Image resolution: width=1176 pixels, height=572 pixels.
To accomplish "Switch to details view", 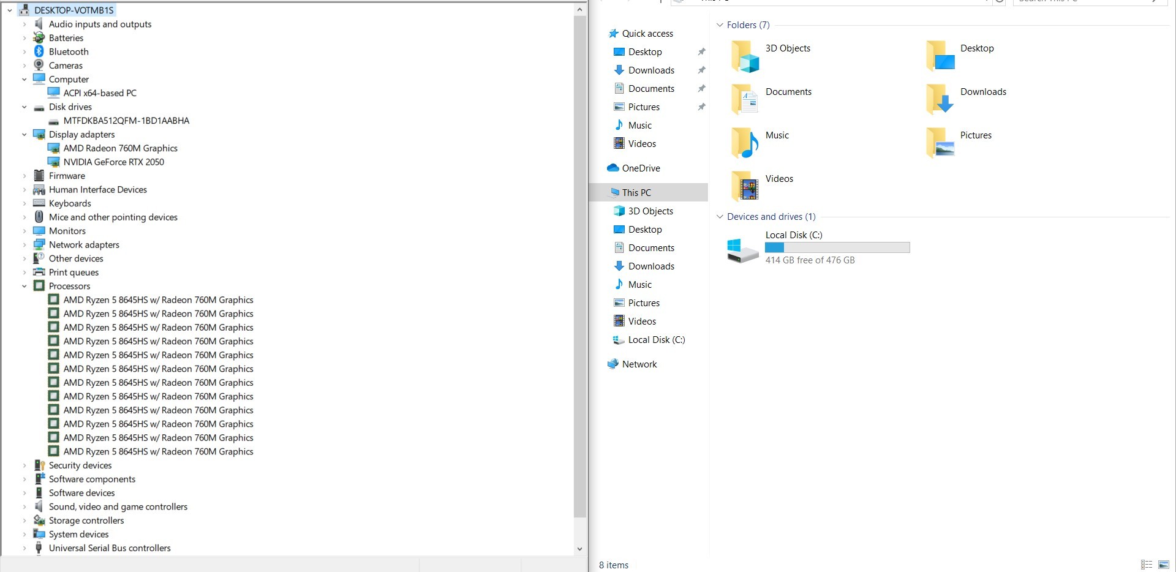I will (x=1147, y=565).
